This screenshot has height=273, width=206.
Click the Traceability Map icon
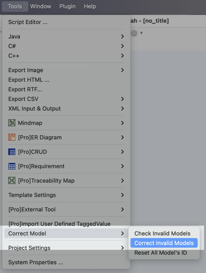coord(12,180)
